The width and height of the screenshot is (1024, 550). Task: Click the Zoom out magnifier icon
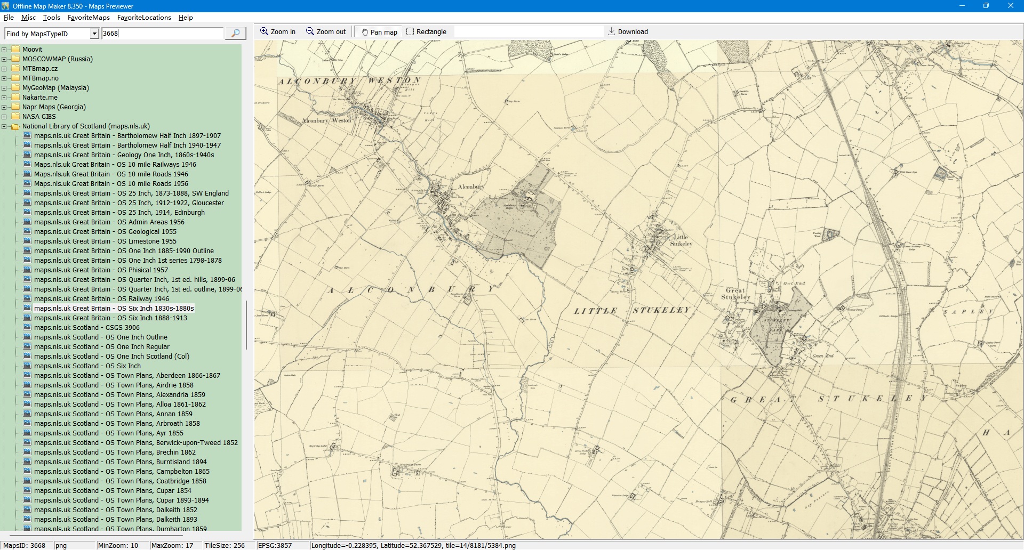click(310, 31)
